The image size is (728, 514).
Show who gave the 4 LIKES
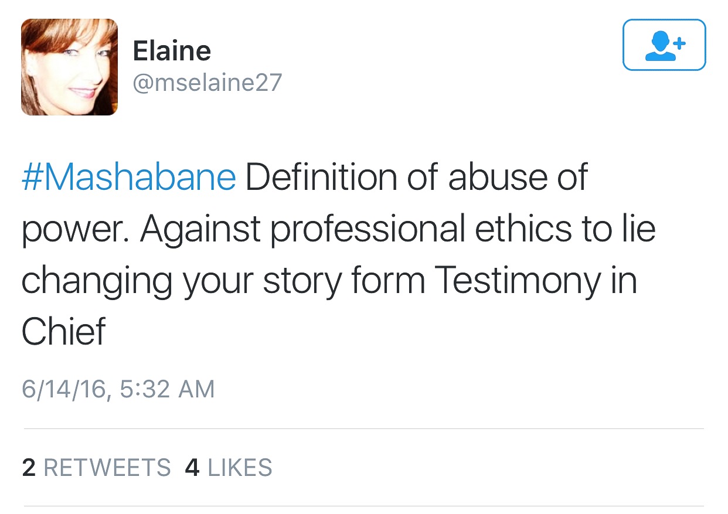[229, 468]
